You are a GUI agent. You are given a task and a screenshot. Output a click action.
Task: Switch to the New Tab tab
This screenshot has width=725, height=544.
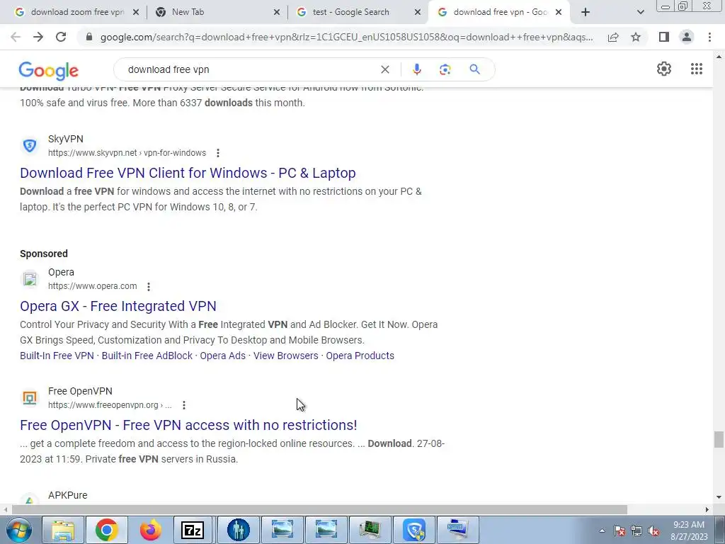pyautogui.click(x=217, y=13)
